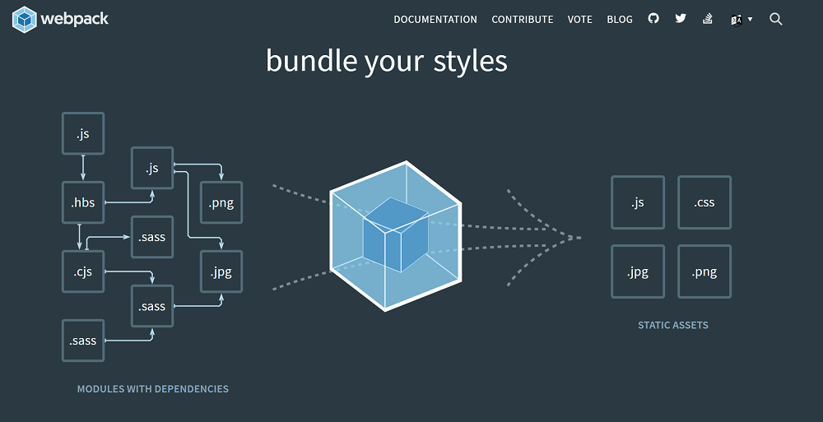Click the language translation icon

[x=737, y=20]
